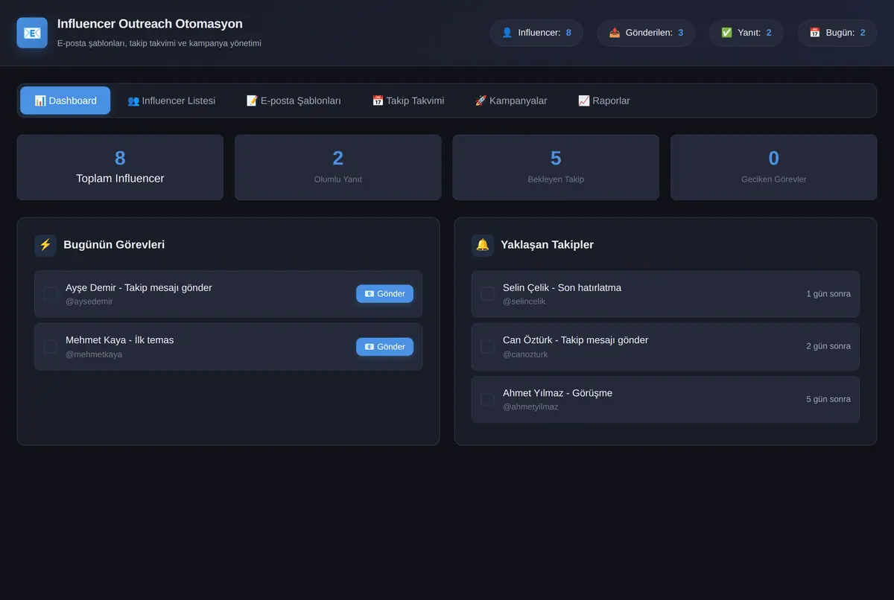
Task: Switch to the E-posta Şablonları tab
Action: [294, 100]
